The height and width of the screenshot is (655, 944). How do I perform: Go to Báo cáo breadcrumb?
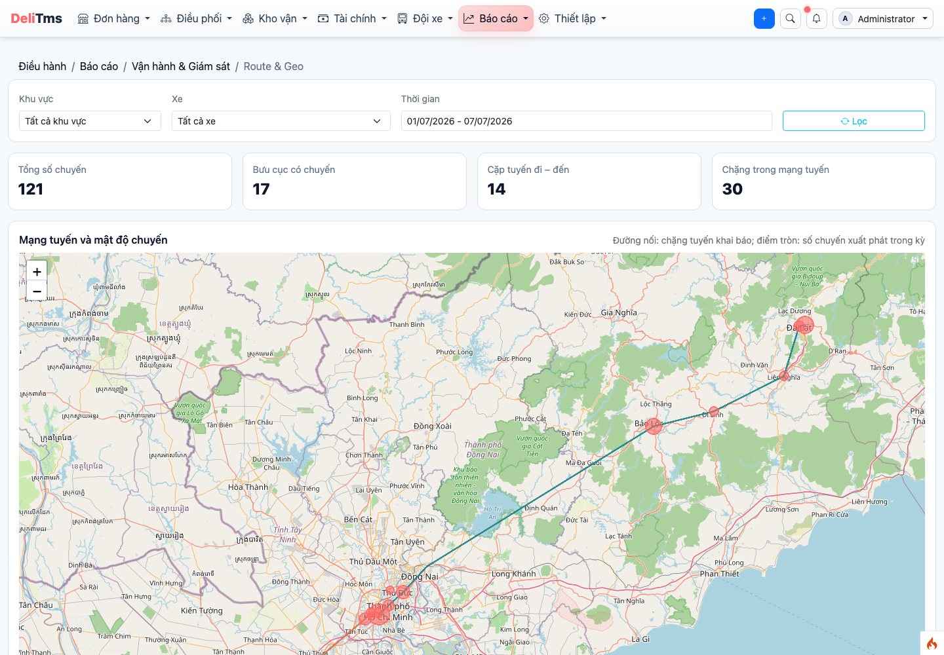(99, 66)
